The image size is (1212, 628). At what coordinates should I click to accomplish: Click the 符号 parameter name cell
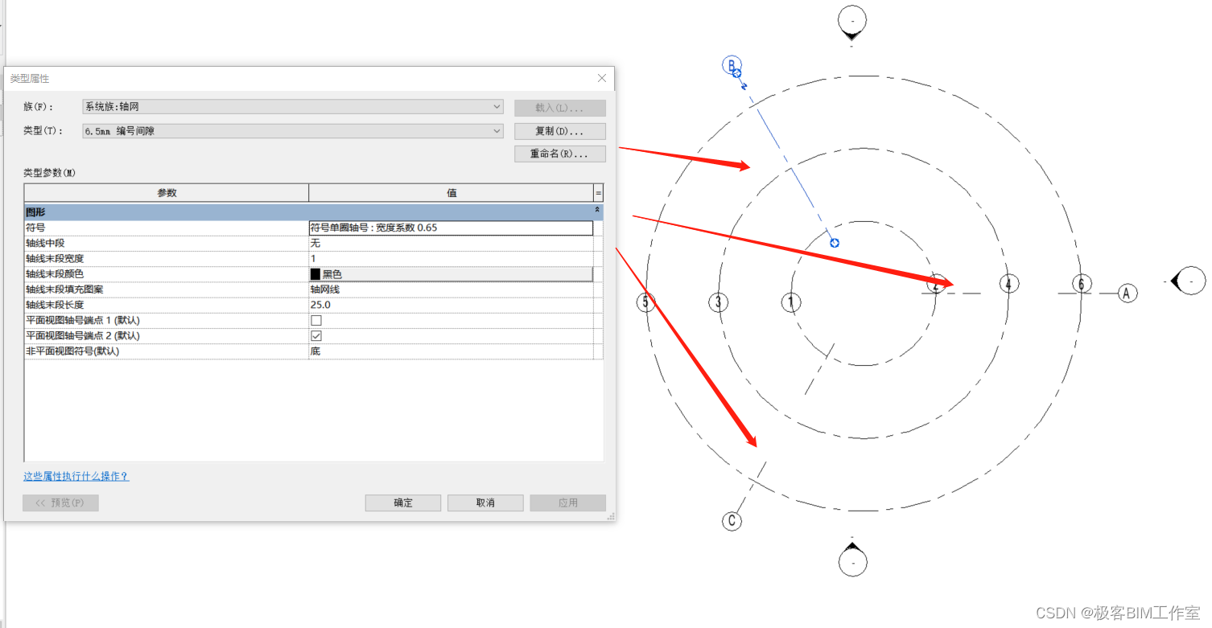[x=167, y=228]
